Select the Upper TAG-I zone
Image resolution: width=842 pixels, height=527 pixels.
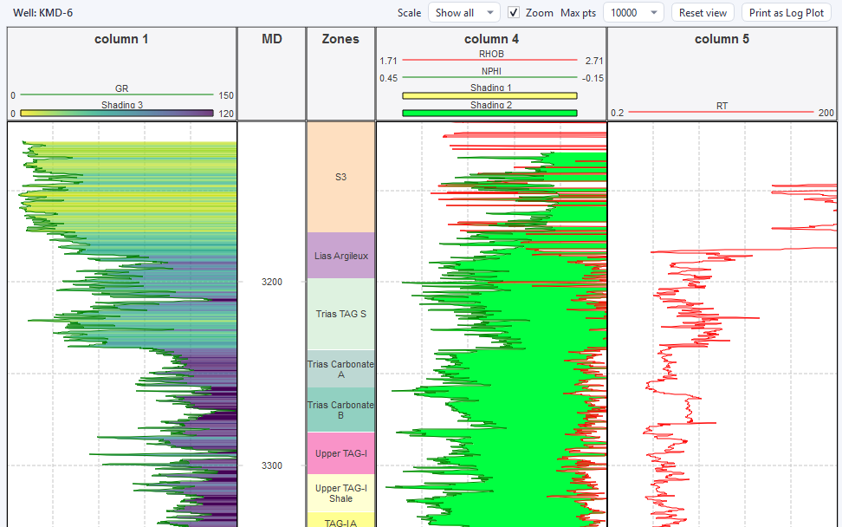click(340, 453)
